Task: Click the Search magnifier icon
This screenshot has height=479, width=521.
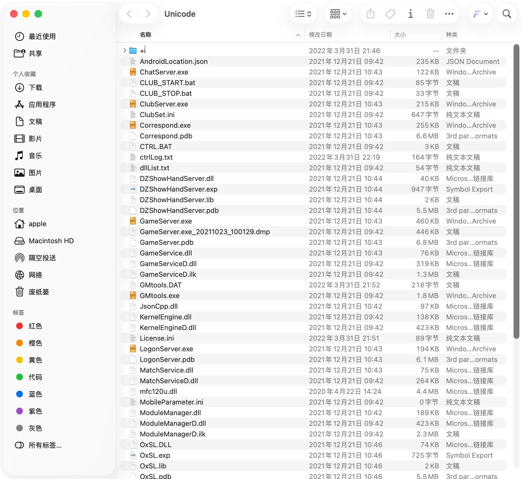Action: click(507, 14)
